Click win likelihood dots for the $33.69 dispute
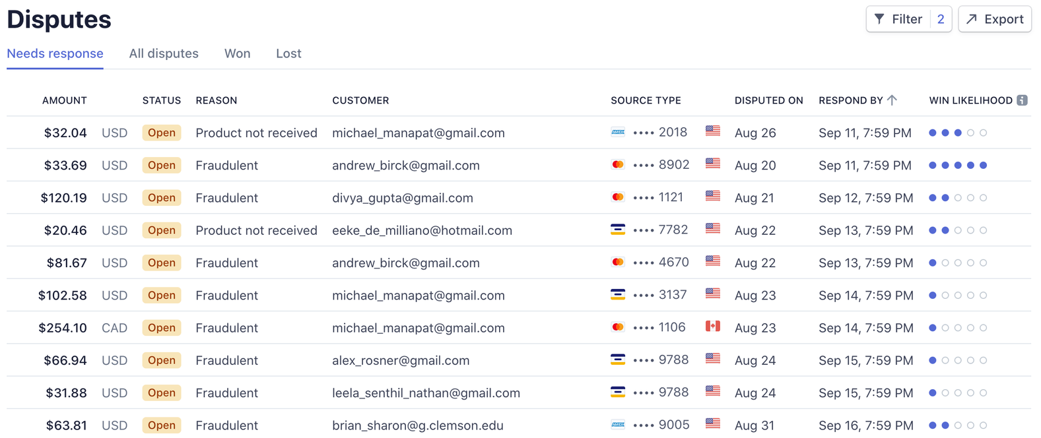This screenshot has width=1041, height=438. [958, 165]
